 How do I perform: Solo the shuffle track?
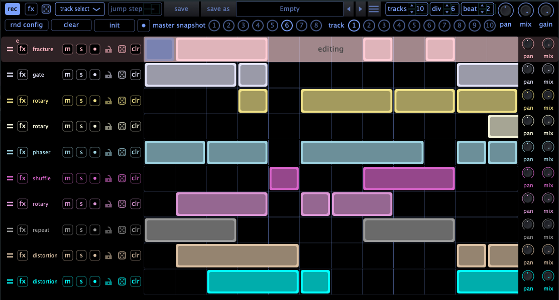[81, 178]
